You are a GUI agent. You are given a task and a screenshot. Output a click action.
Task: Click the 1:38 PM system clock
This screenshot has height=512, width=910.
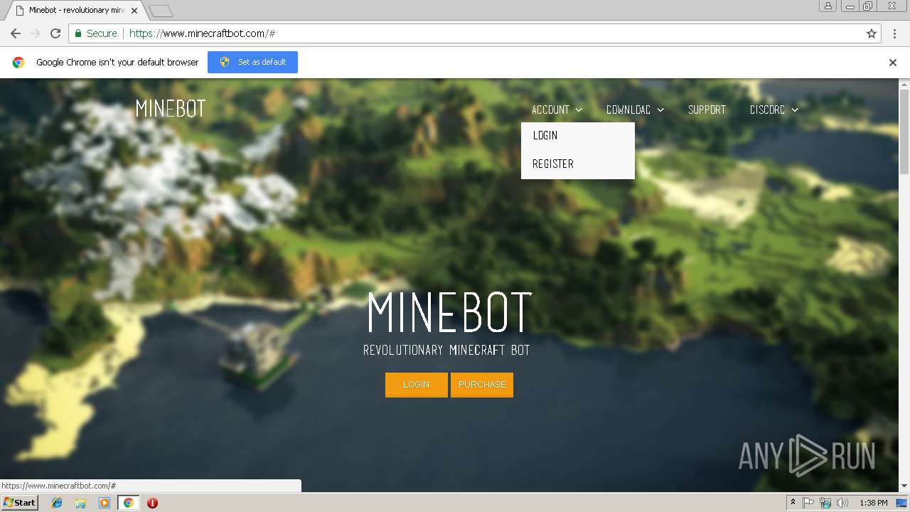(873, 503)
